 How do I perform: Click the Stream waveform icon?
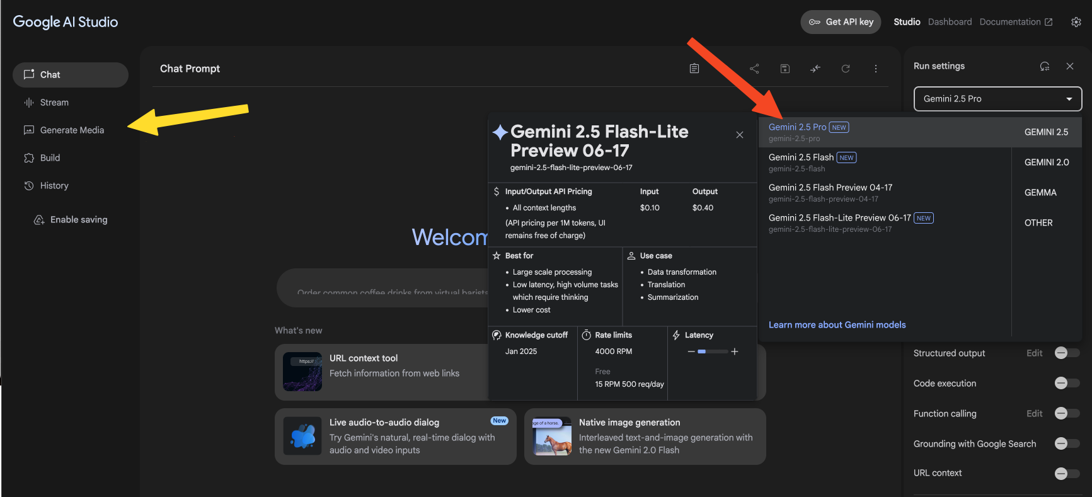[x=29, y=103]
